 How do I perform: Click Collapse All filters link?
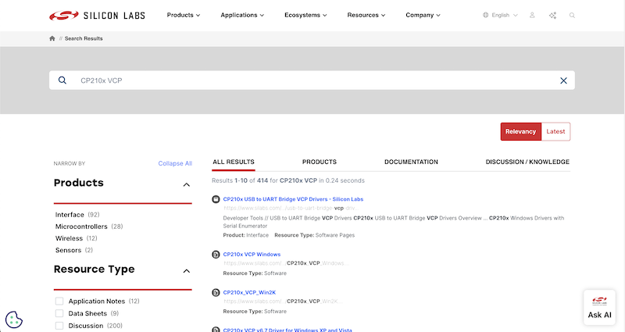(x=175, y=163)
